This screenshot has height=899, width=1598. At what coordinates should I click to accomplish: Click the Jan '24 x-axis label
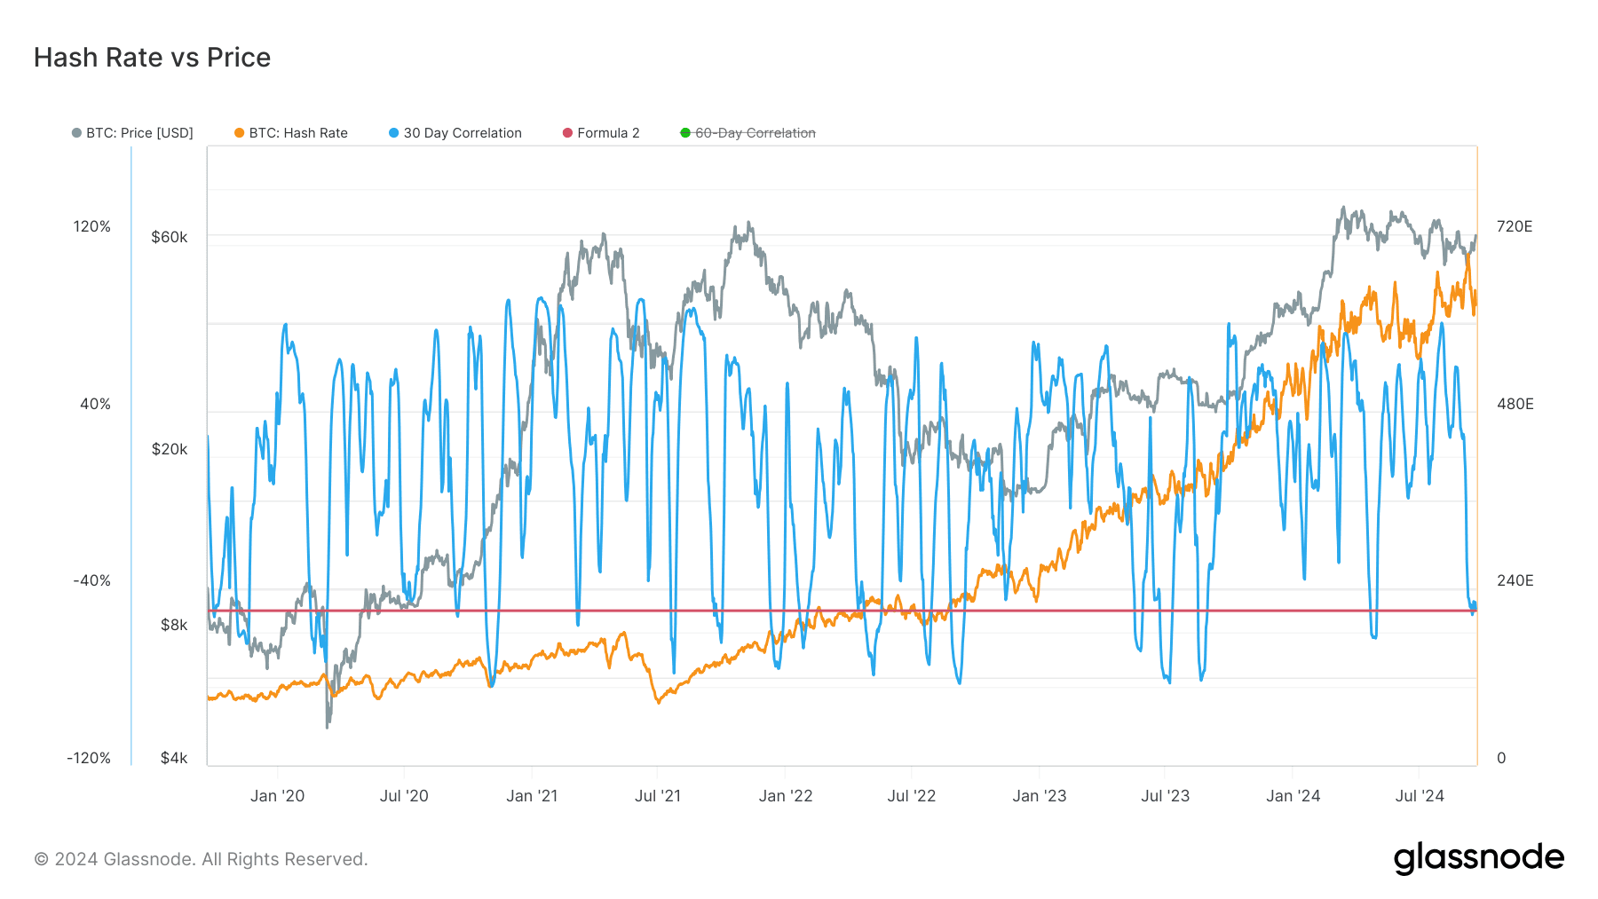1293,796
